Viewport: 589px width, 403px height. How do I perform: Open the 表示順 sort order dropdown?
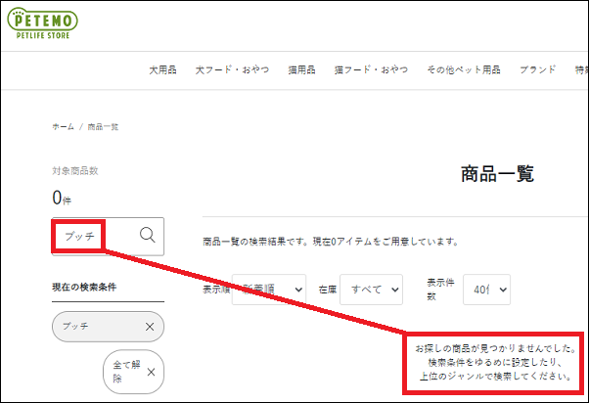271,290
